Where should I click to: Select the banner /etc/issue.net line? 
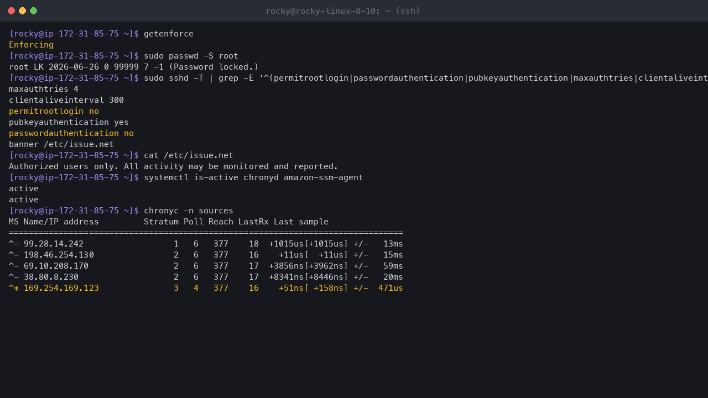point(61,144)
